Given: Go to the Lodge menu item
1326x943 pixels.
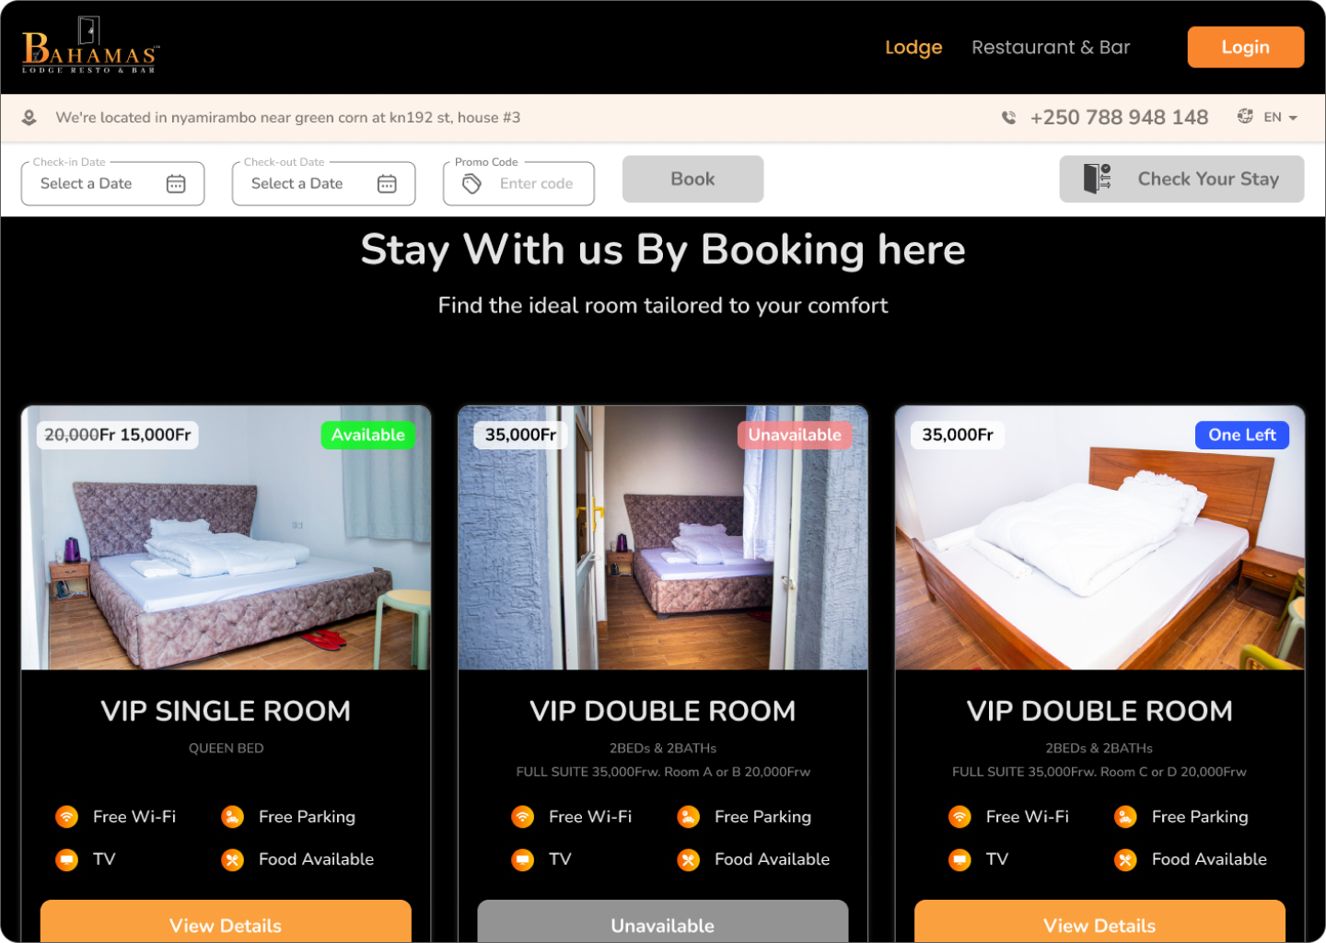Looking at the screenshot, I should (913, 47).
